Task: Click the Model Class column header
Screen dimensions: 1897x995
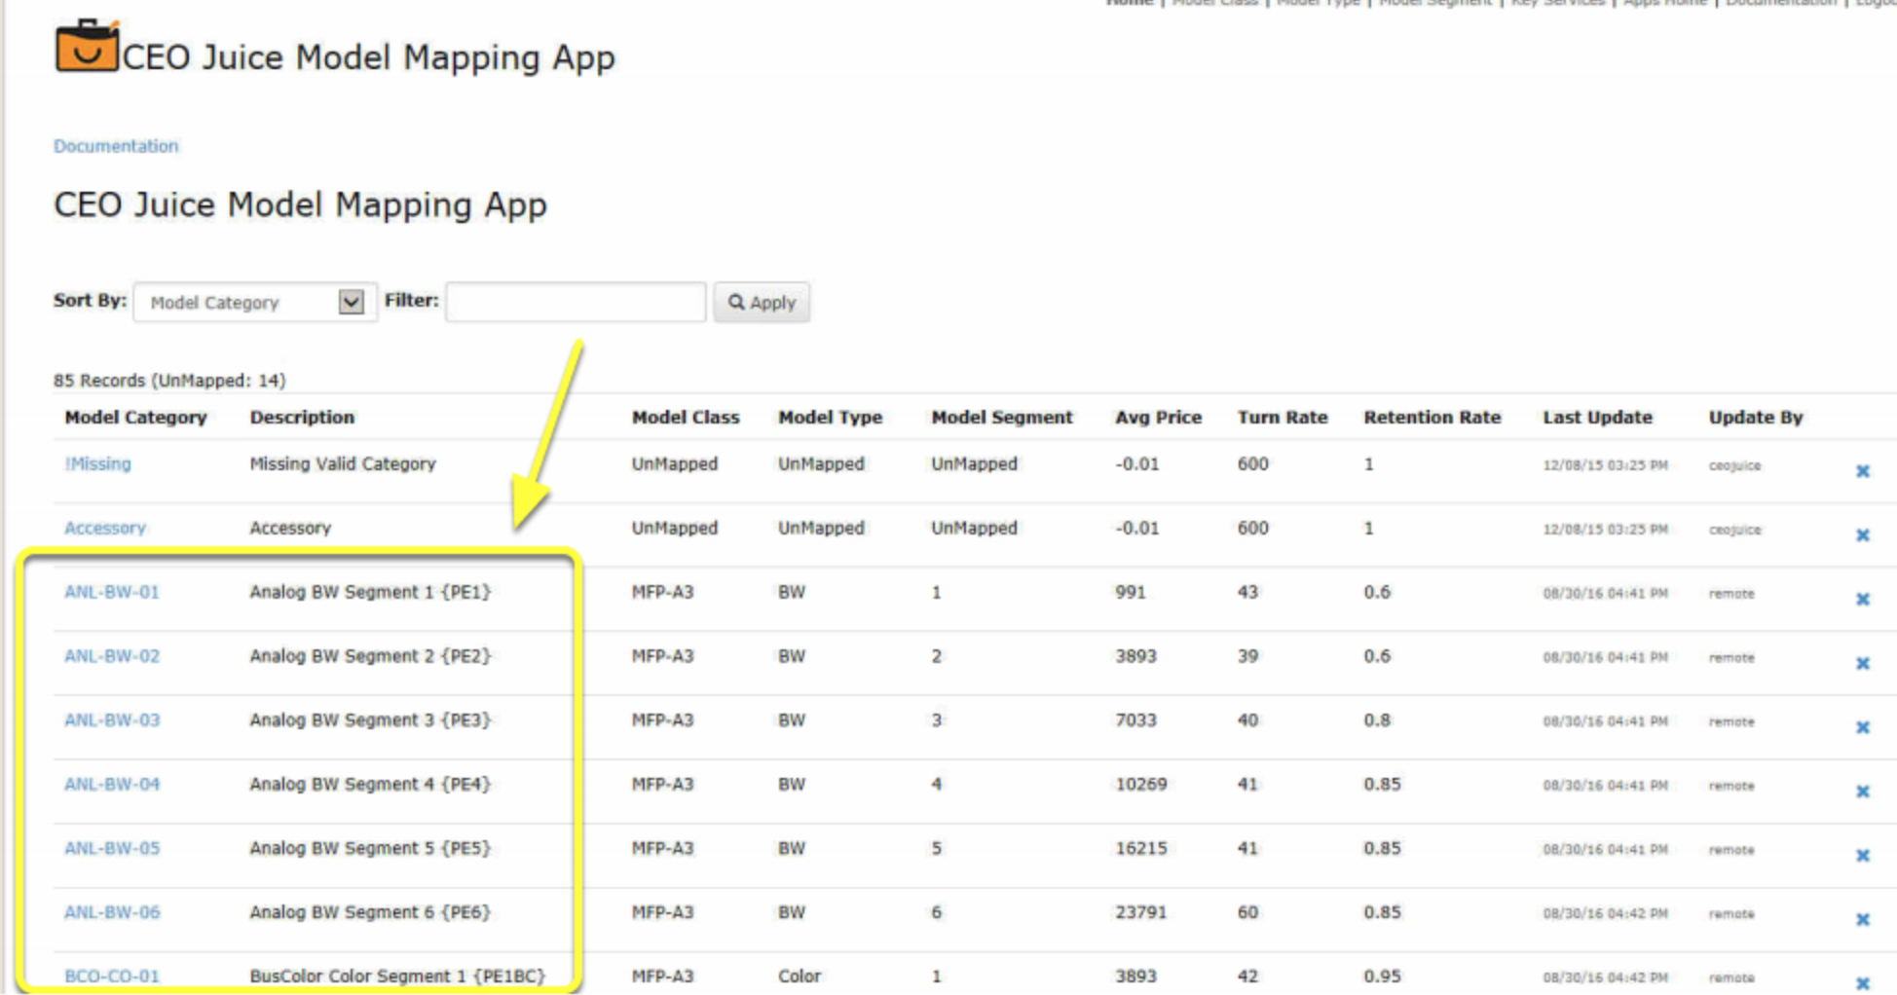Action: 686,418
